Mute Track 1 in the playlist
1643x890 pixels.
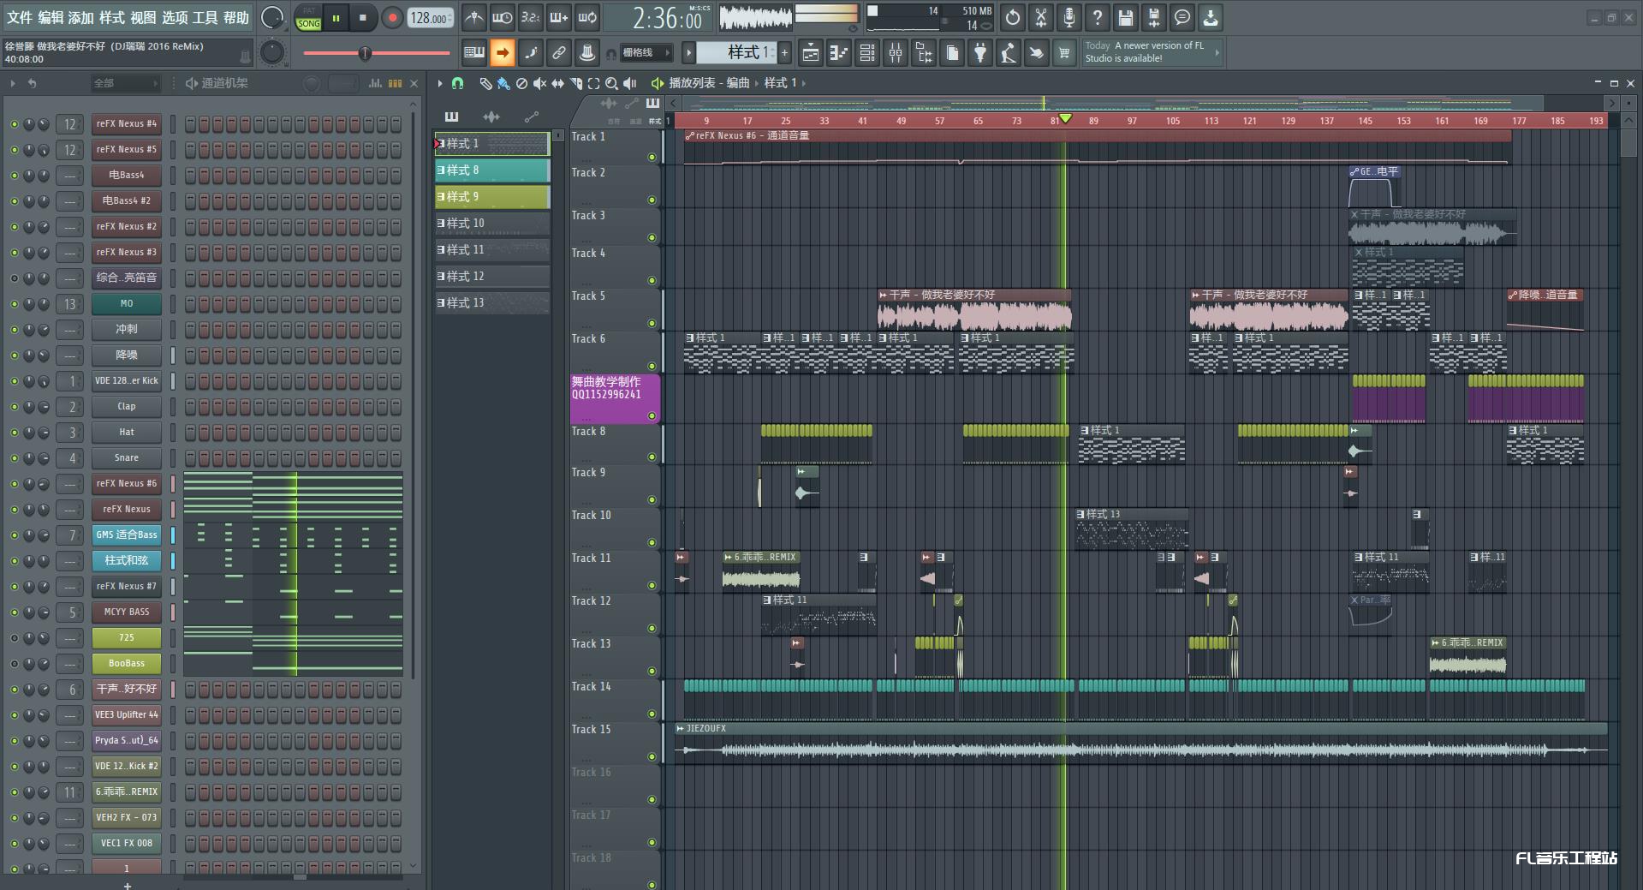pyautogui.click(x=652, y=158)
